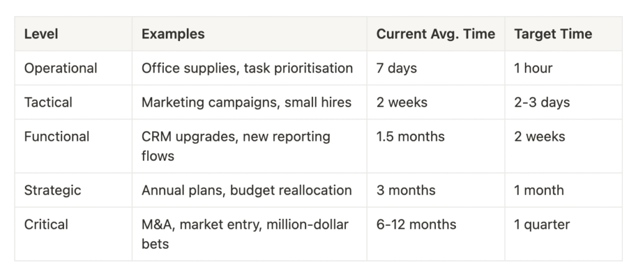Click the Critical level cell
636x276 pixels.
(x=73, y=234)
